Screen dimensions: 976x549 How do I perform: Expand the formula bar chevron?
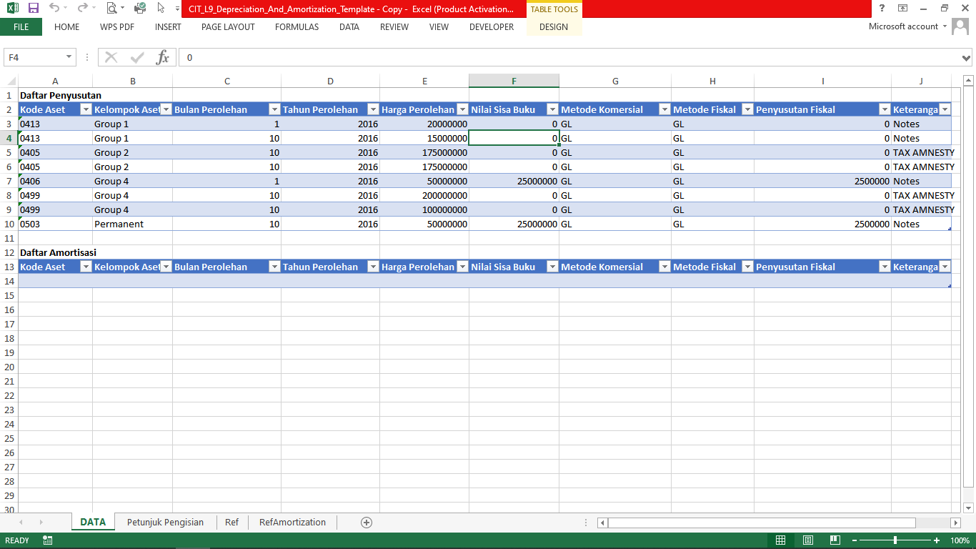coord(967,57)
